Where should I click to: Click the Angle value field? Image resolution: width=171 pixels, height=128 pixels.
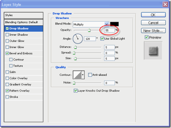click(90, 39)
